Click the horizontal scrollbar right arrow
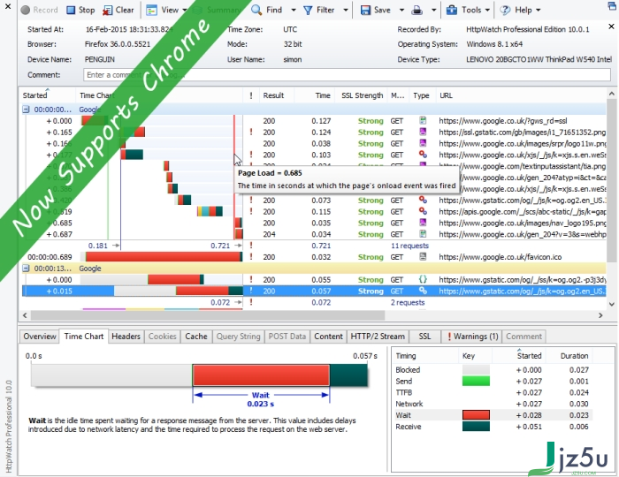619x477 pixels. click(600, 315)
